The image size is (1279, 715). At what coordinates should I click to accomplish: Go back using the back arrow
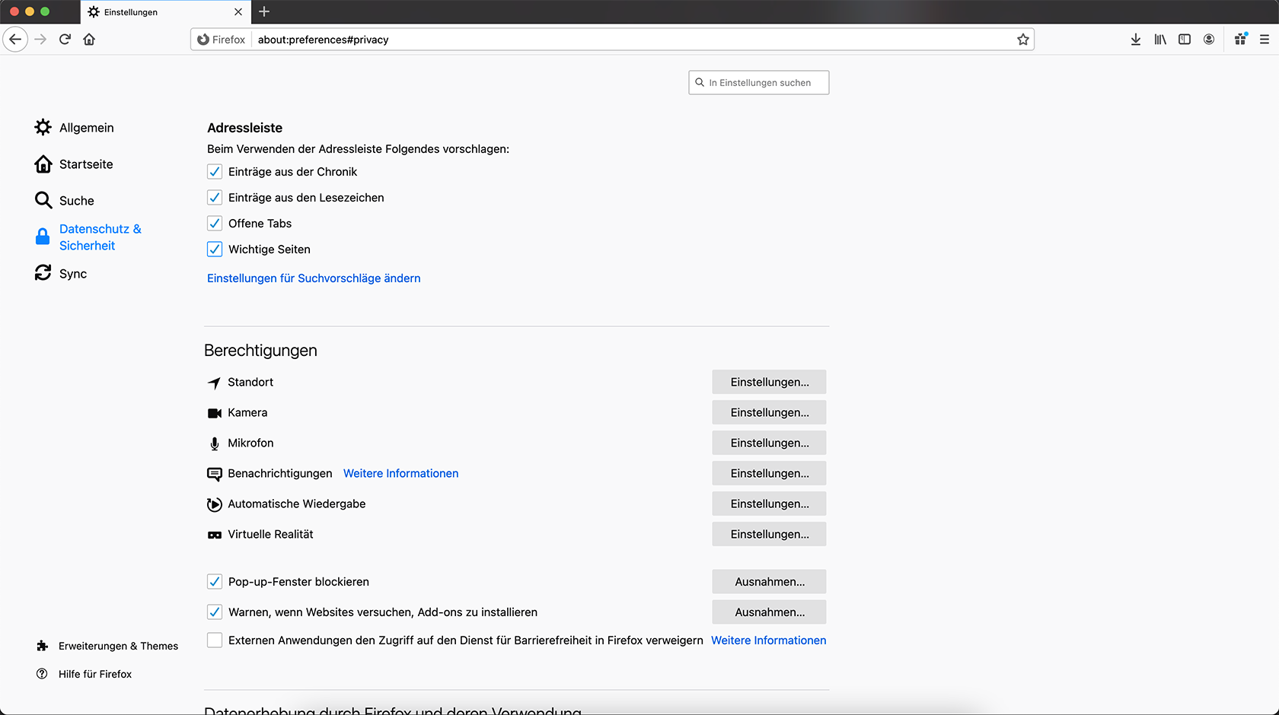coord(15,40)
